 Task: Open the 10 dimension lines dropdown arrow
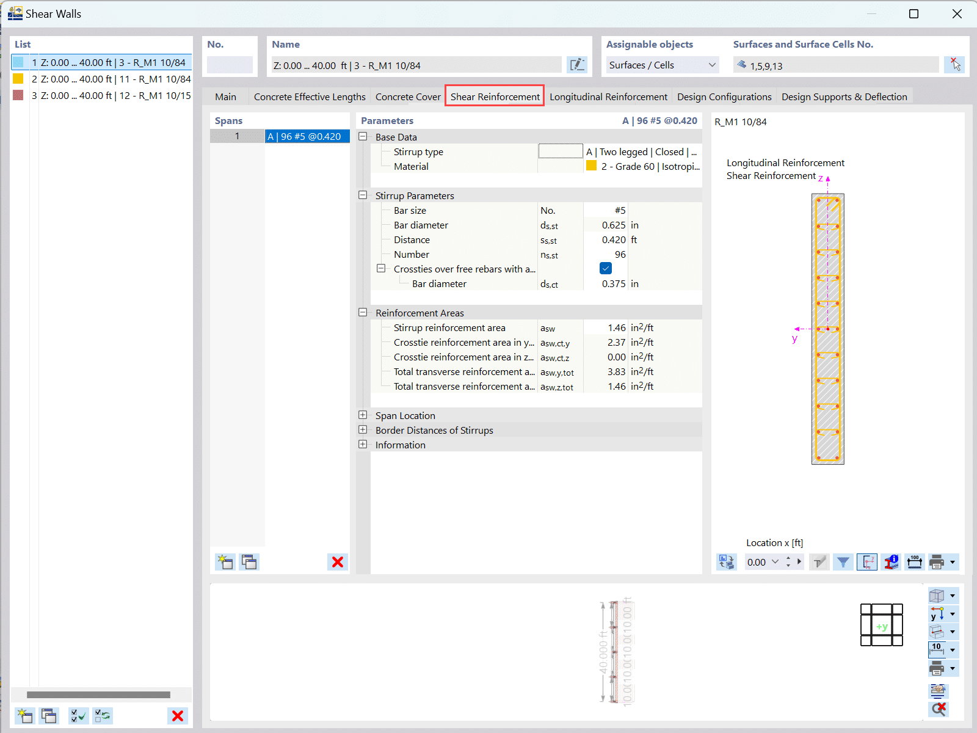[x=953, y=649]
